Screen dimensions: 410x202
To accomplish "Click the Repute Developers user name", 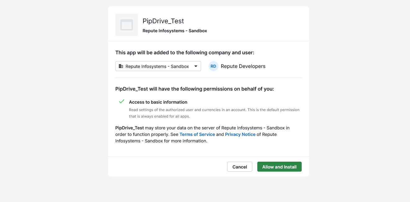I will pos(243,66).
